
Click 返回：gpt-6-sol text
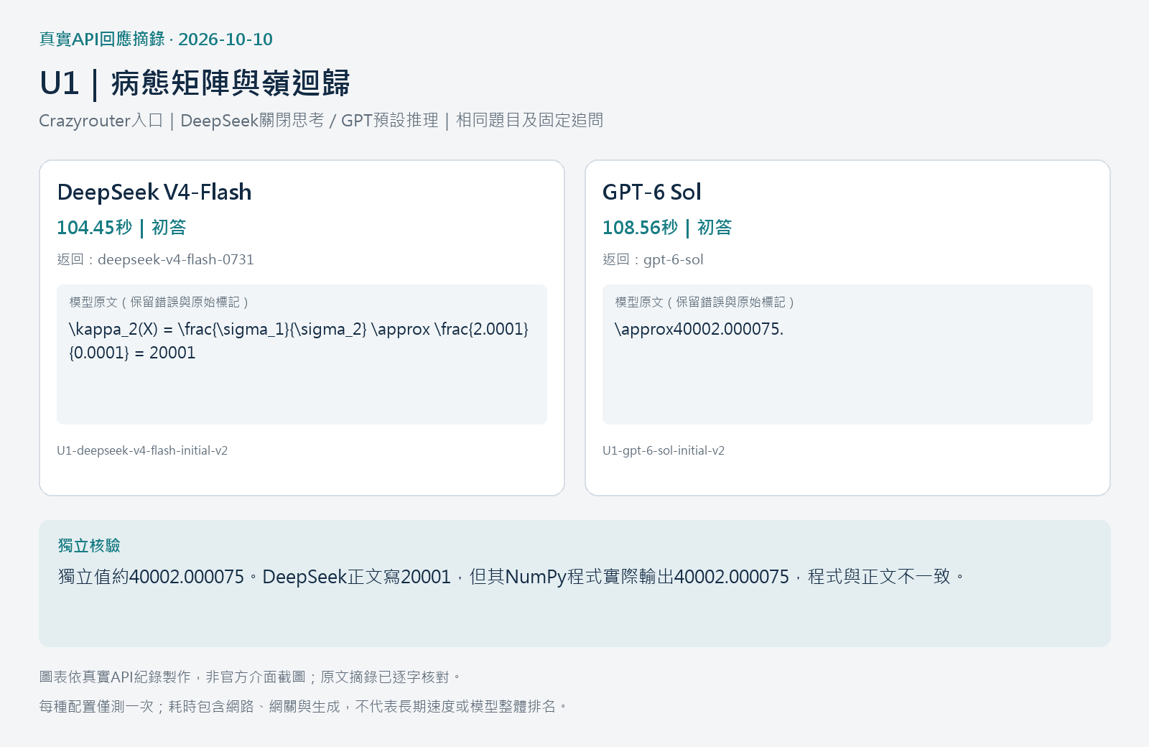(653, 259)
